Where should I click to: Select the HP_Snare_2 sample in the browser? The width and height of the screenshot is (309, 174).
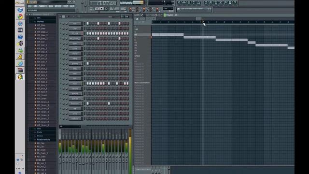43,102
